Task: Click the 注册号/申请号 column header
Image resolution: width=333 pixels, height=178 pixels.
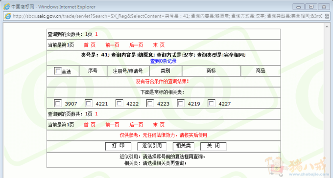Action: pos(128,71)
